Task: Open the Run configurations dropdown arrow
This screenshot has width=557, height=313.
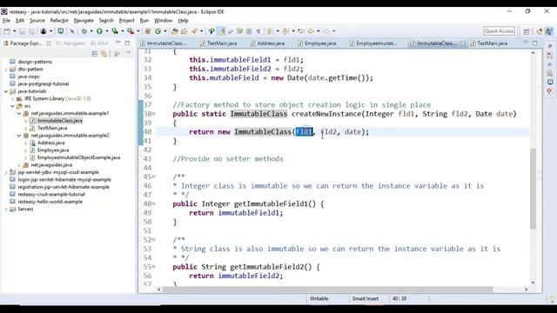Action: (106, 31)
